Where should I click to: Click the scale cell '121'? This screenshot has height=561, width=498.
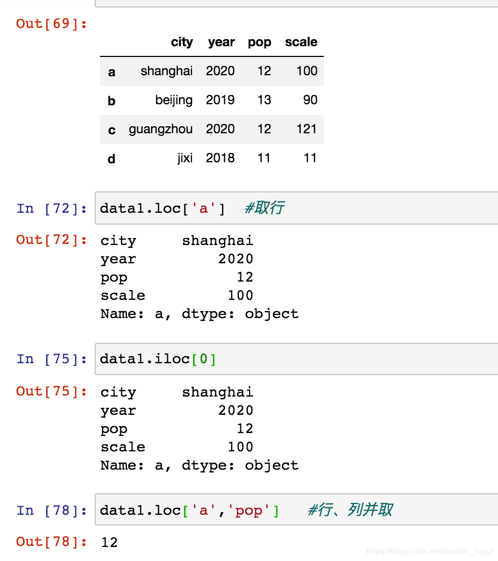[307, 129]
